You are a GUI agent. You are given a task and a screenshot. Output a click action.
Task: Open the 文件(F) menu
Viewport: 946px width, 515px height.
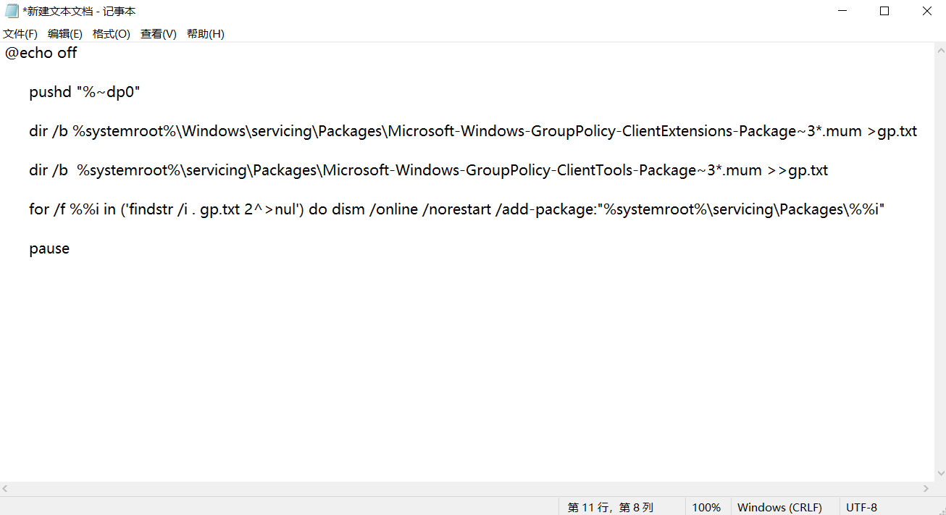tap(20, 34)
